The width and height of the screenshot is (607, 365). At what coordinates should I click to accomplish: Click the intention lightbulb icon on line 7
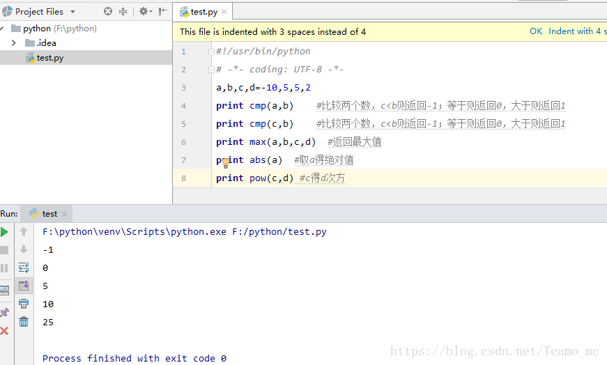point(226,163)
